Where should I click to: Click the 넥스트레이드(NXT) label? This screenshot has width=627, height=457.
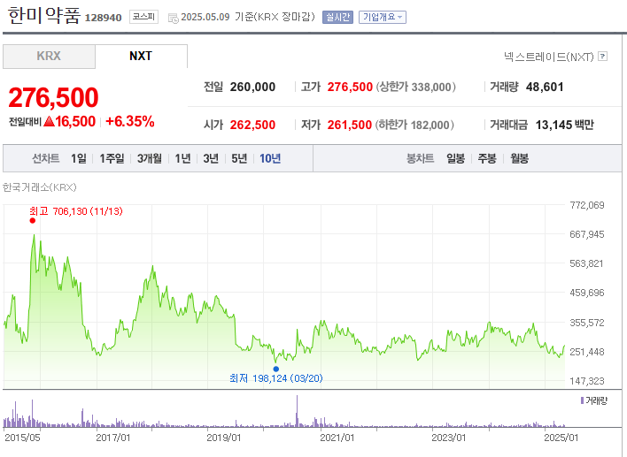point(549,57)
